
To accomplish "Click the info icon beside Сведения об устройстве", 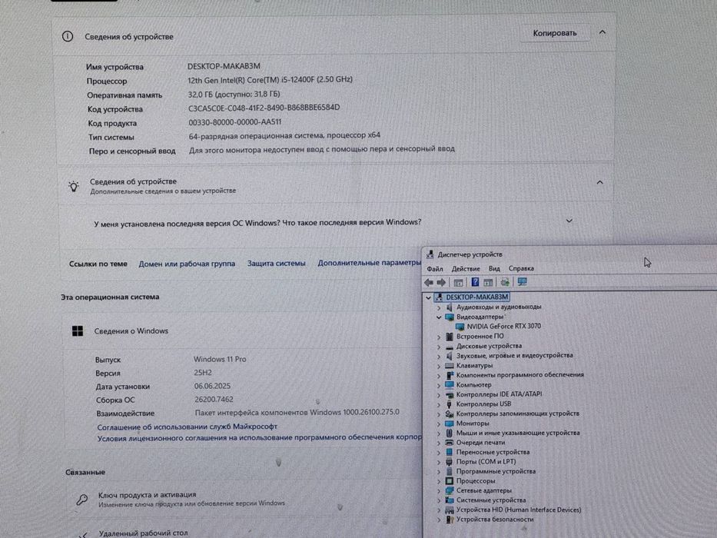I will 68,36.
